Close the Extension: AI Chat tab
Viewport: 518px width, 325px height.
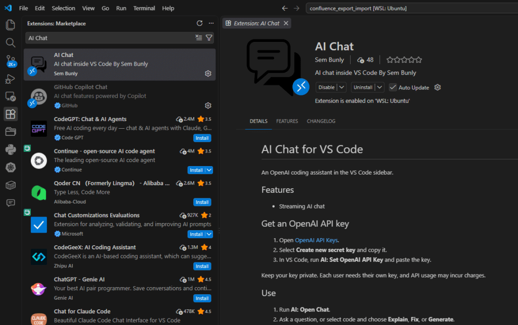286,23
